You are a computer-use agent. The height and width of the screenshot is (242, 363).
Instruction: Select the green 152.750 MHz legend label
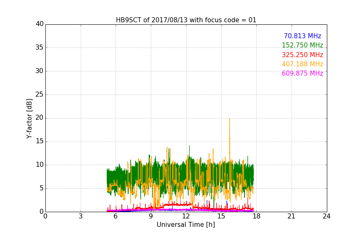[302, 45]
